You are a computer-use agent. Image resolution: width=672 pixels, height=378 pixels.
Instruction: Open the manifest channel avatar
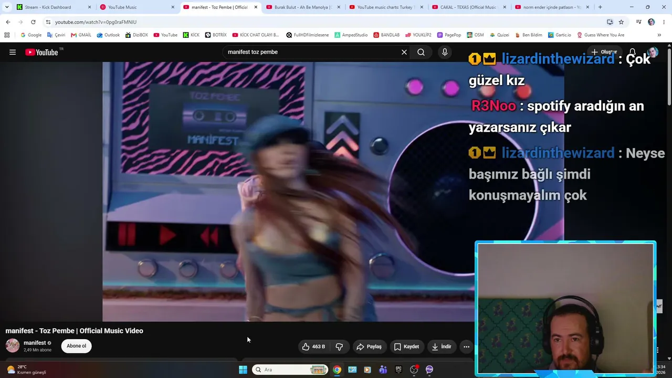click(13, 345)
